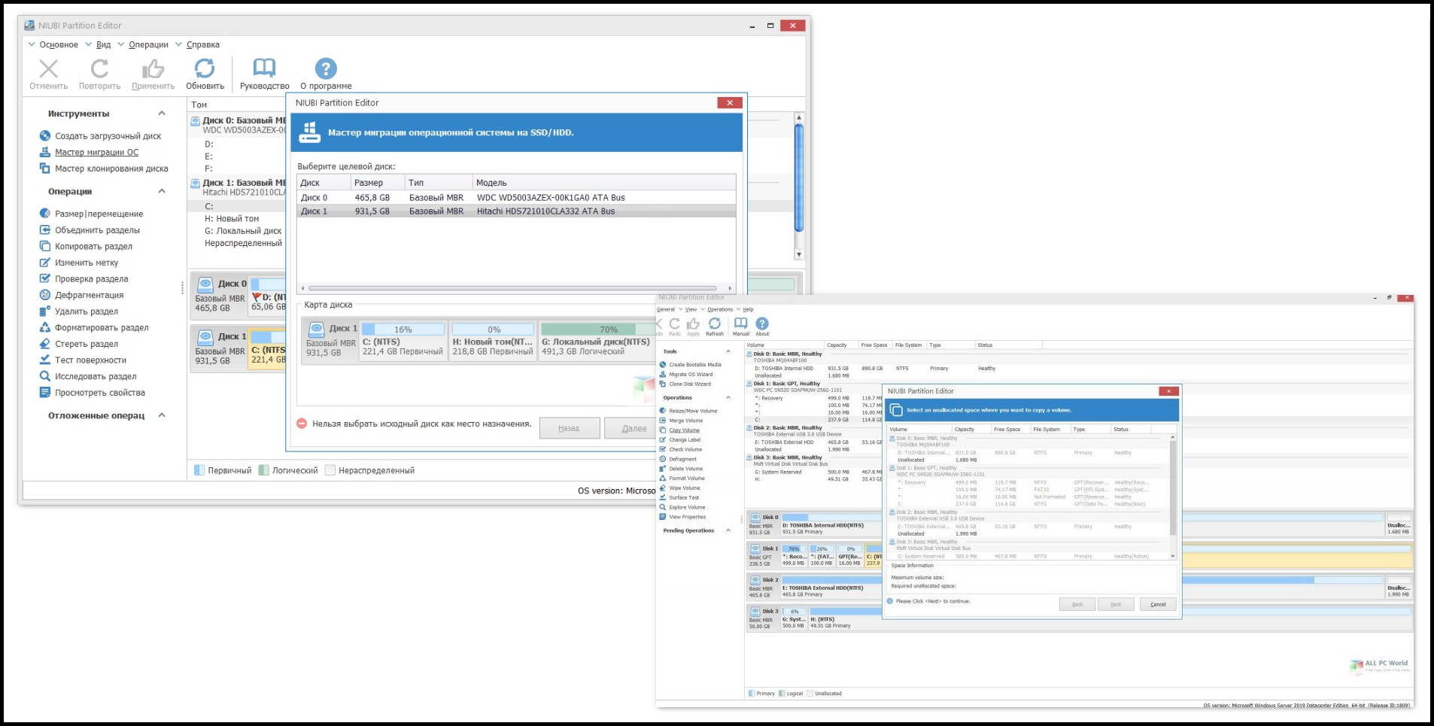This screenshot has height=726, width=1434.
Task: Click the Обновить refresh toolbar icon
Action: tap(205, 68)
